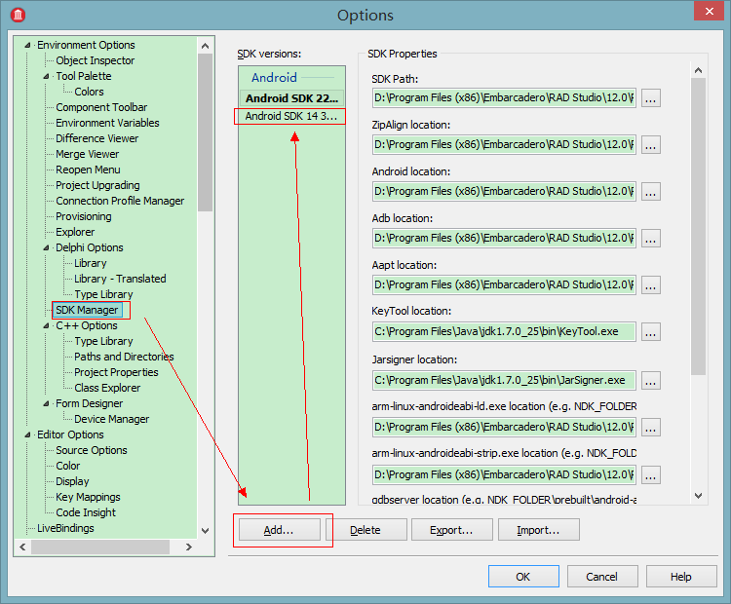Viewport: 731px width, 604px height.
Task: Browse for Jarsigner location
Action: (651, 380)
